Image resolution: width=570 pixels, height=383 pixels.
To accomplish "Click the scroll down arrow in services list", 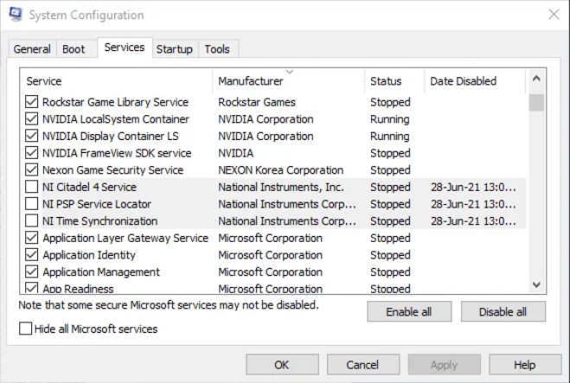I will (x=536, y=284).
